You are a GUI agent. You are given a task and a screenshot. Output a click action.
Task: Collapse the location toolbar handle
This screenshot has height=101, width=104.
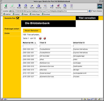[2, 11]
